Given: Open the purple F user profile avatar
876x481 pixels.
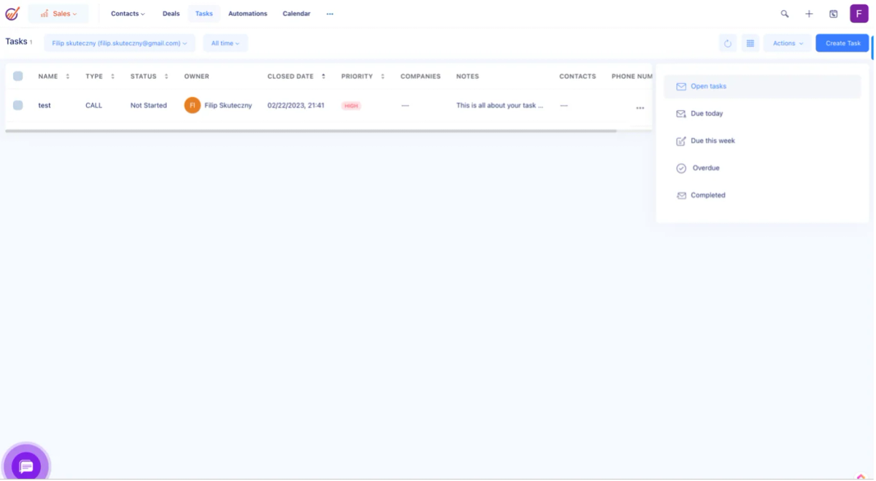Looking at the screenshot, I should [859, 14].
